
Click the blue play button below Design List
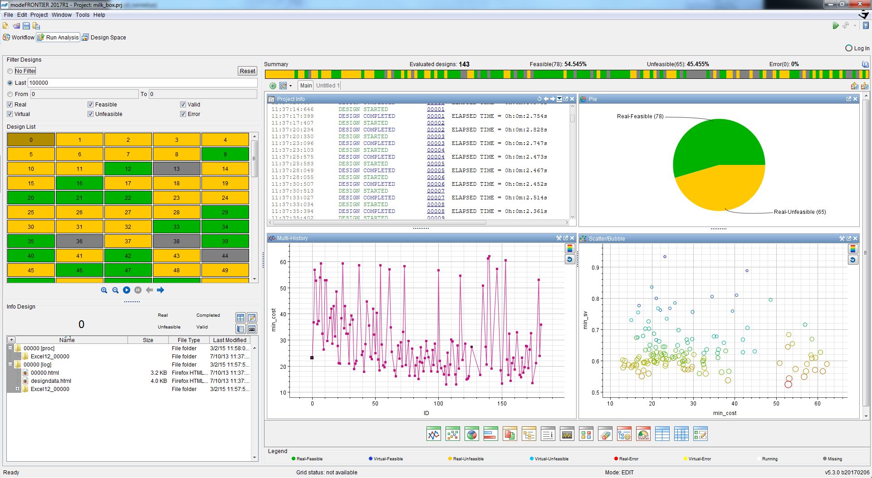click(x=127, y=290)
